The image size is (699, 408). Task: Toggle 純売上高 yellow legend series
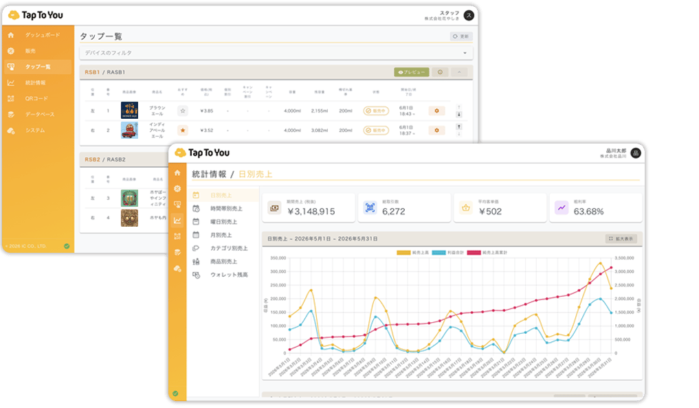[x=413, y=253]
